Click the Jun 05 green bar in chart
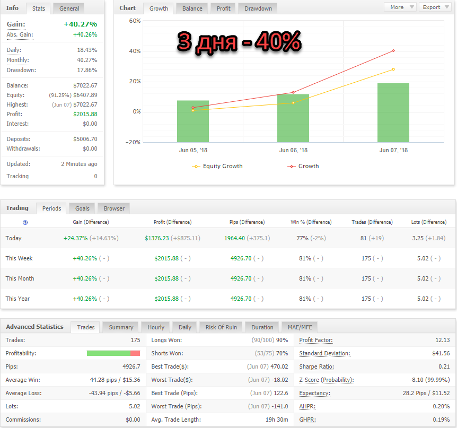This screenshot has height=428, width=457. pyautogui.click(x=193, y=121)
